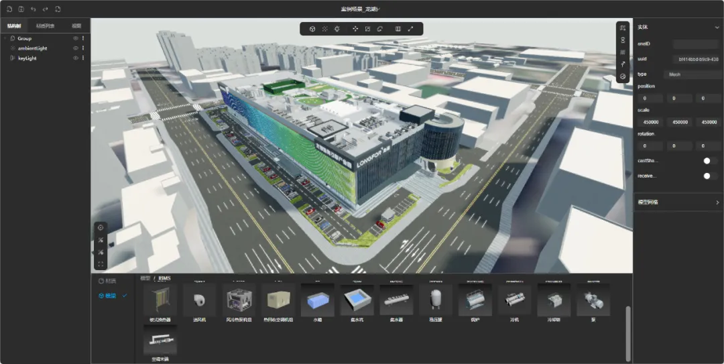Expand the 模型网格 section

[717, 202]
